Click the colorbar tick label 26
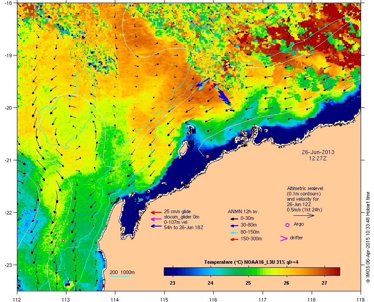Image resolution: width=374 pixels, height=302 pixels. (286, 283)
